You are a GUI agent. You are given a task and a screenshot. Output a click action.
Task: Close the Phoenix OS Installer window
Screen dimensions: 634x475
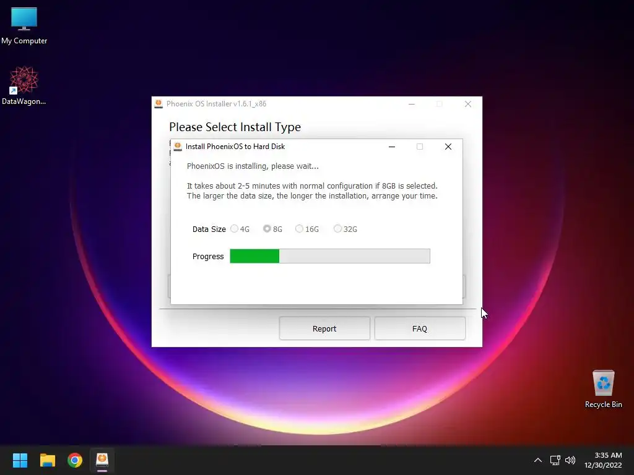468,104
